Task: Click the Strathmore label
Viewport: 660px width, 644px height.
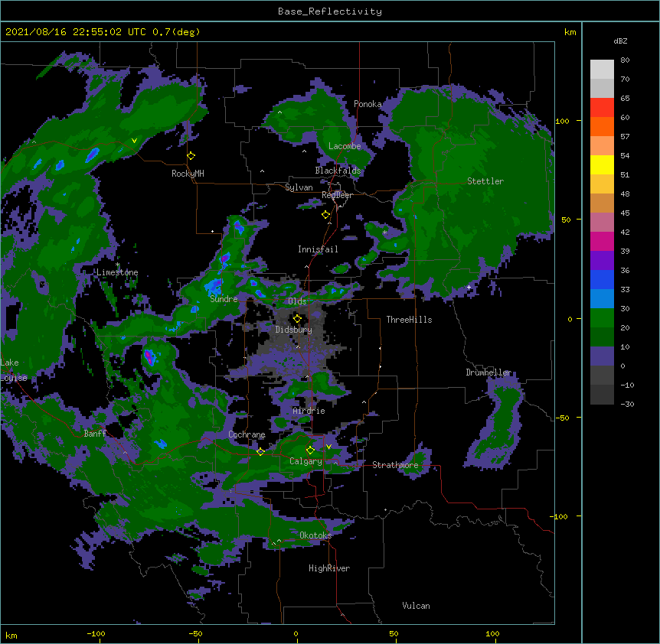Action: coord(395,465)
